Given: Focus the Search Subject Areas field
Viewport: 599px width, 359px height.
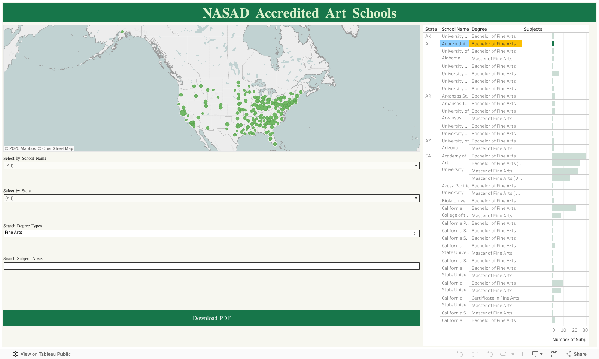Looking at the screenshot, I should [212, 266].
